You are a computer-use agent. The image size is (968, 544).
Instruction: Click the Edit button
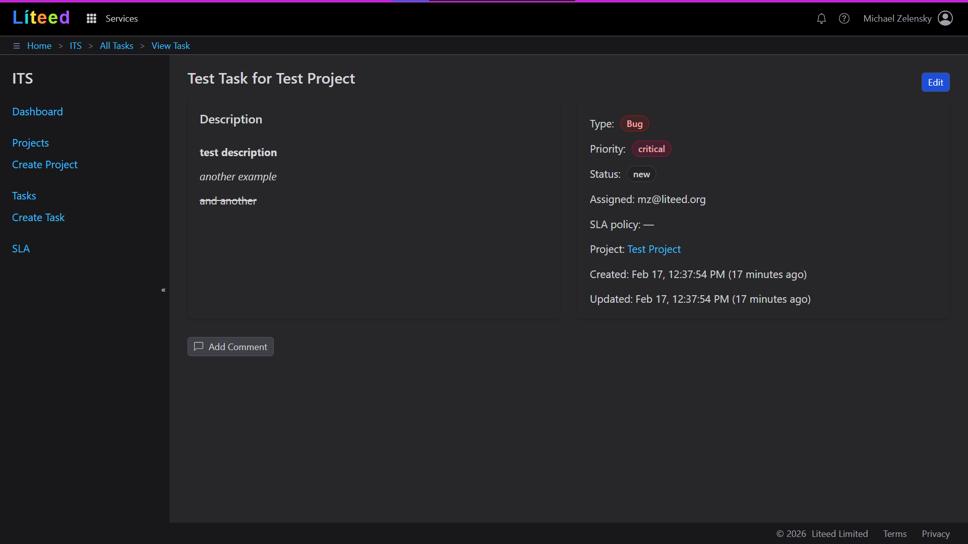point(935,83)
